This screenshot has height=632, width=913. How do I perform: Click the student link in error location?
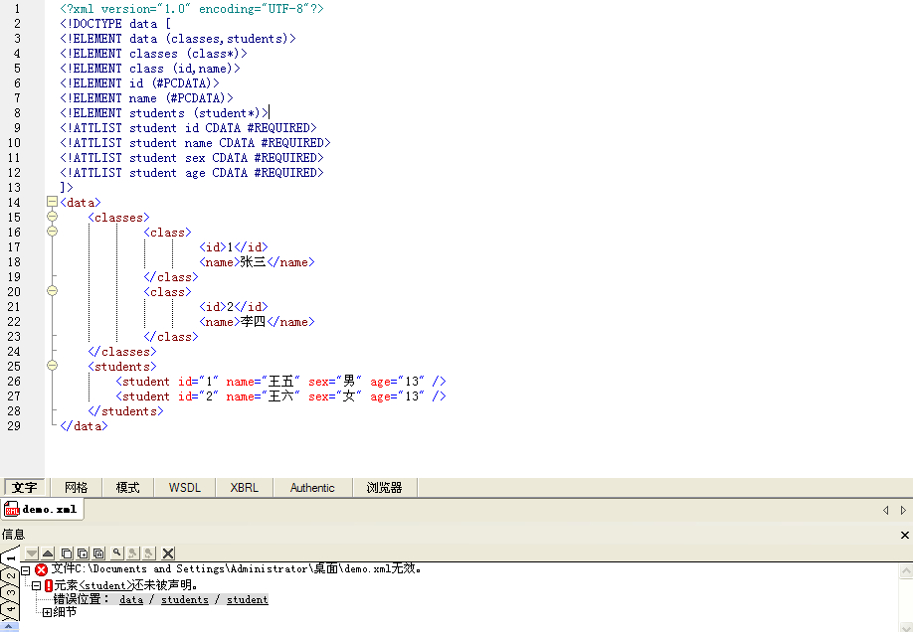248,599
